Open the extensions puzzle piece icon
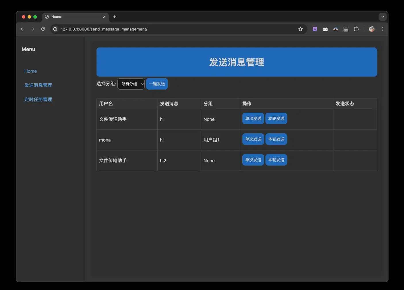This screenshot has height=290, width=404. pyautogui.click(x=356, y=29)
